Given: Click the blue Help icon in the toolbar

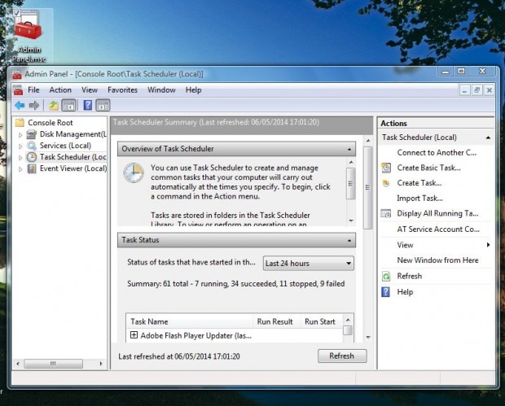Looking at the screenshot, I should pos(87,105).
